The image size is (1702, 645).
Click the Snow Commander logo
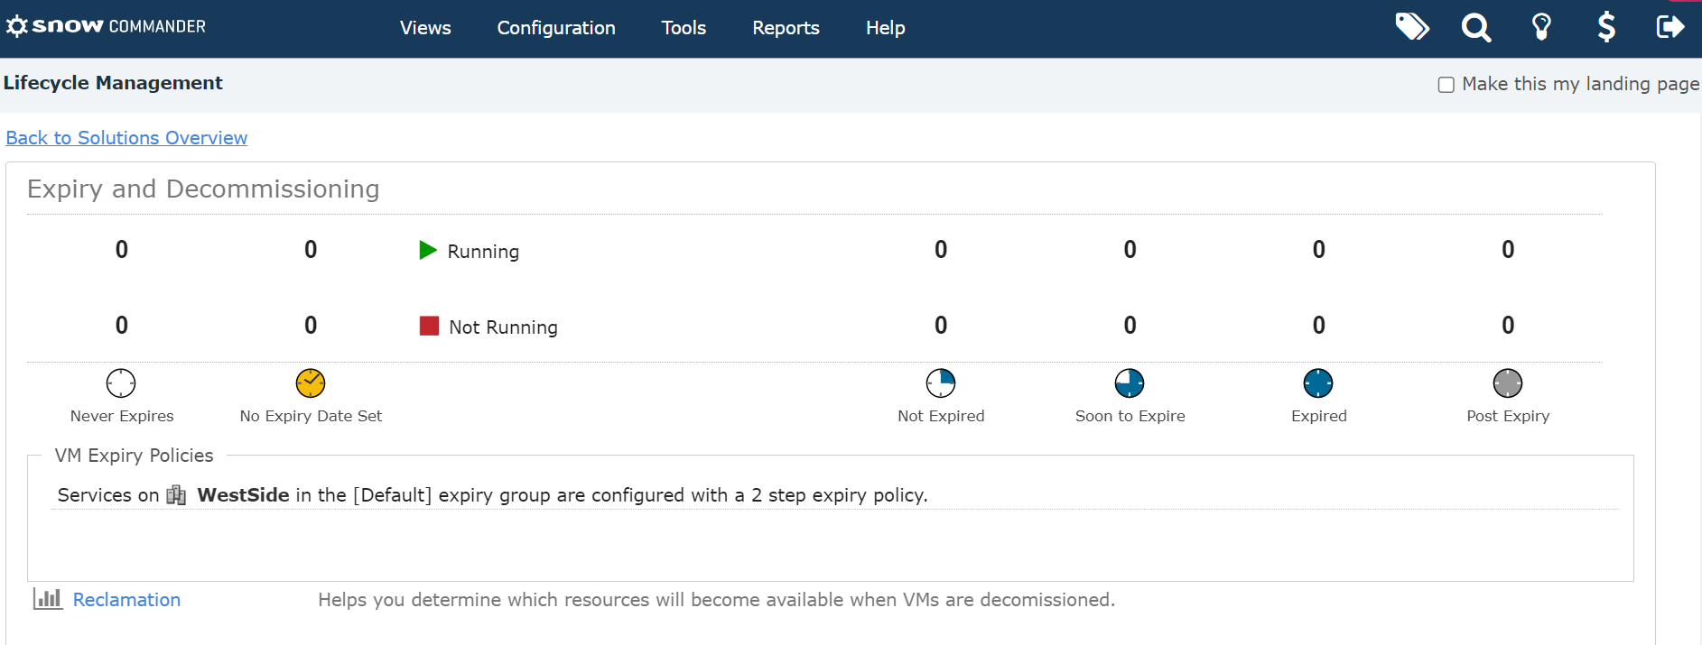pyautogui.click(x=107, y=26)
